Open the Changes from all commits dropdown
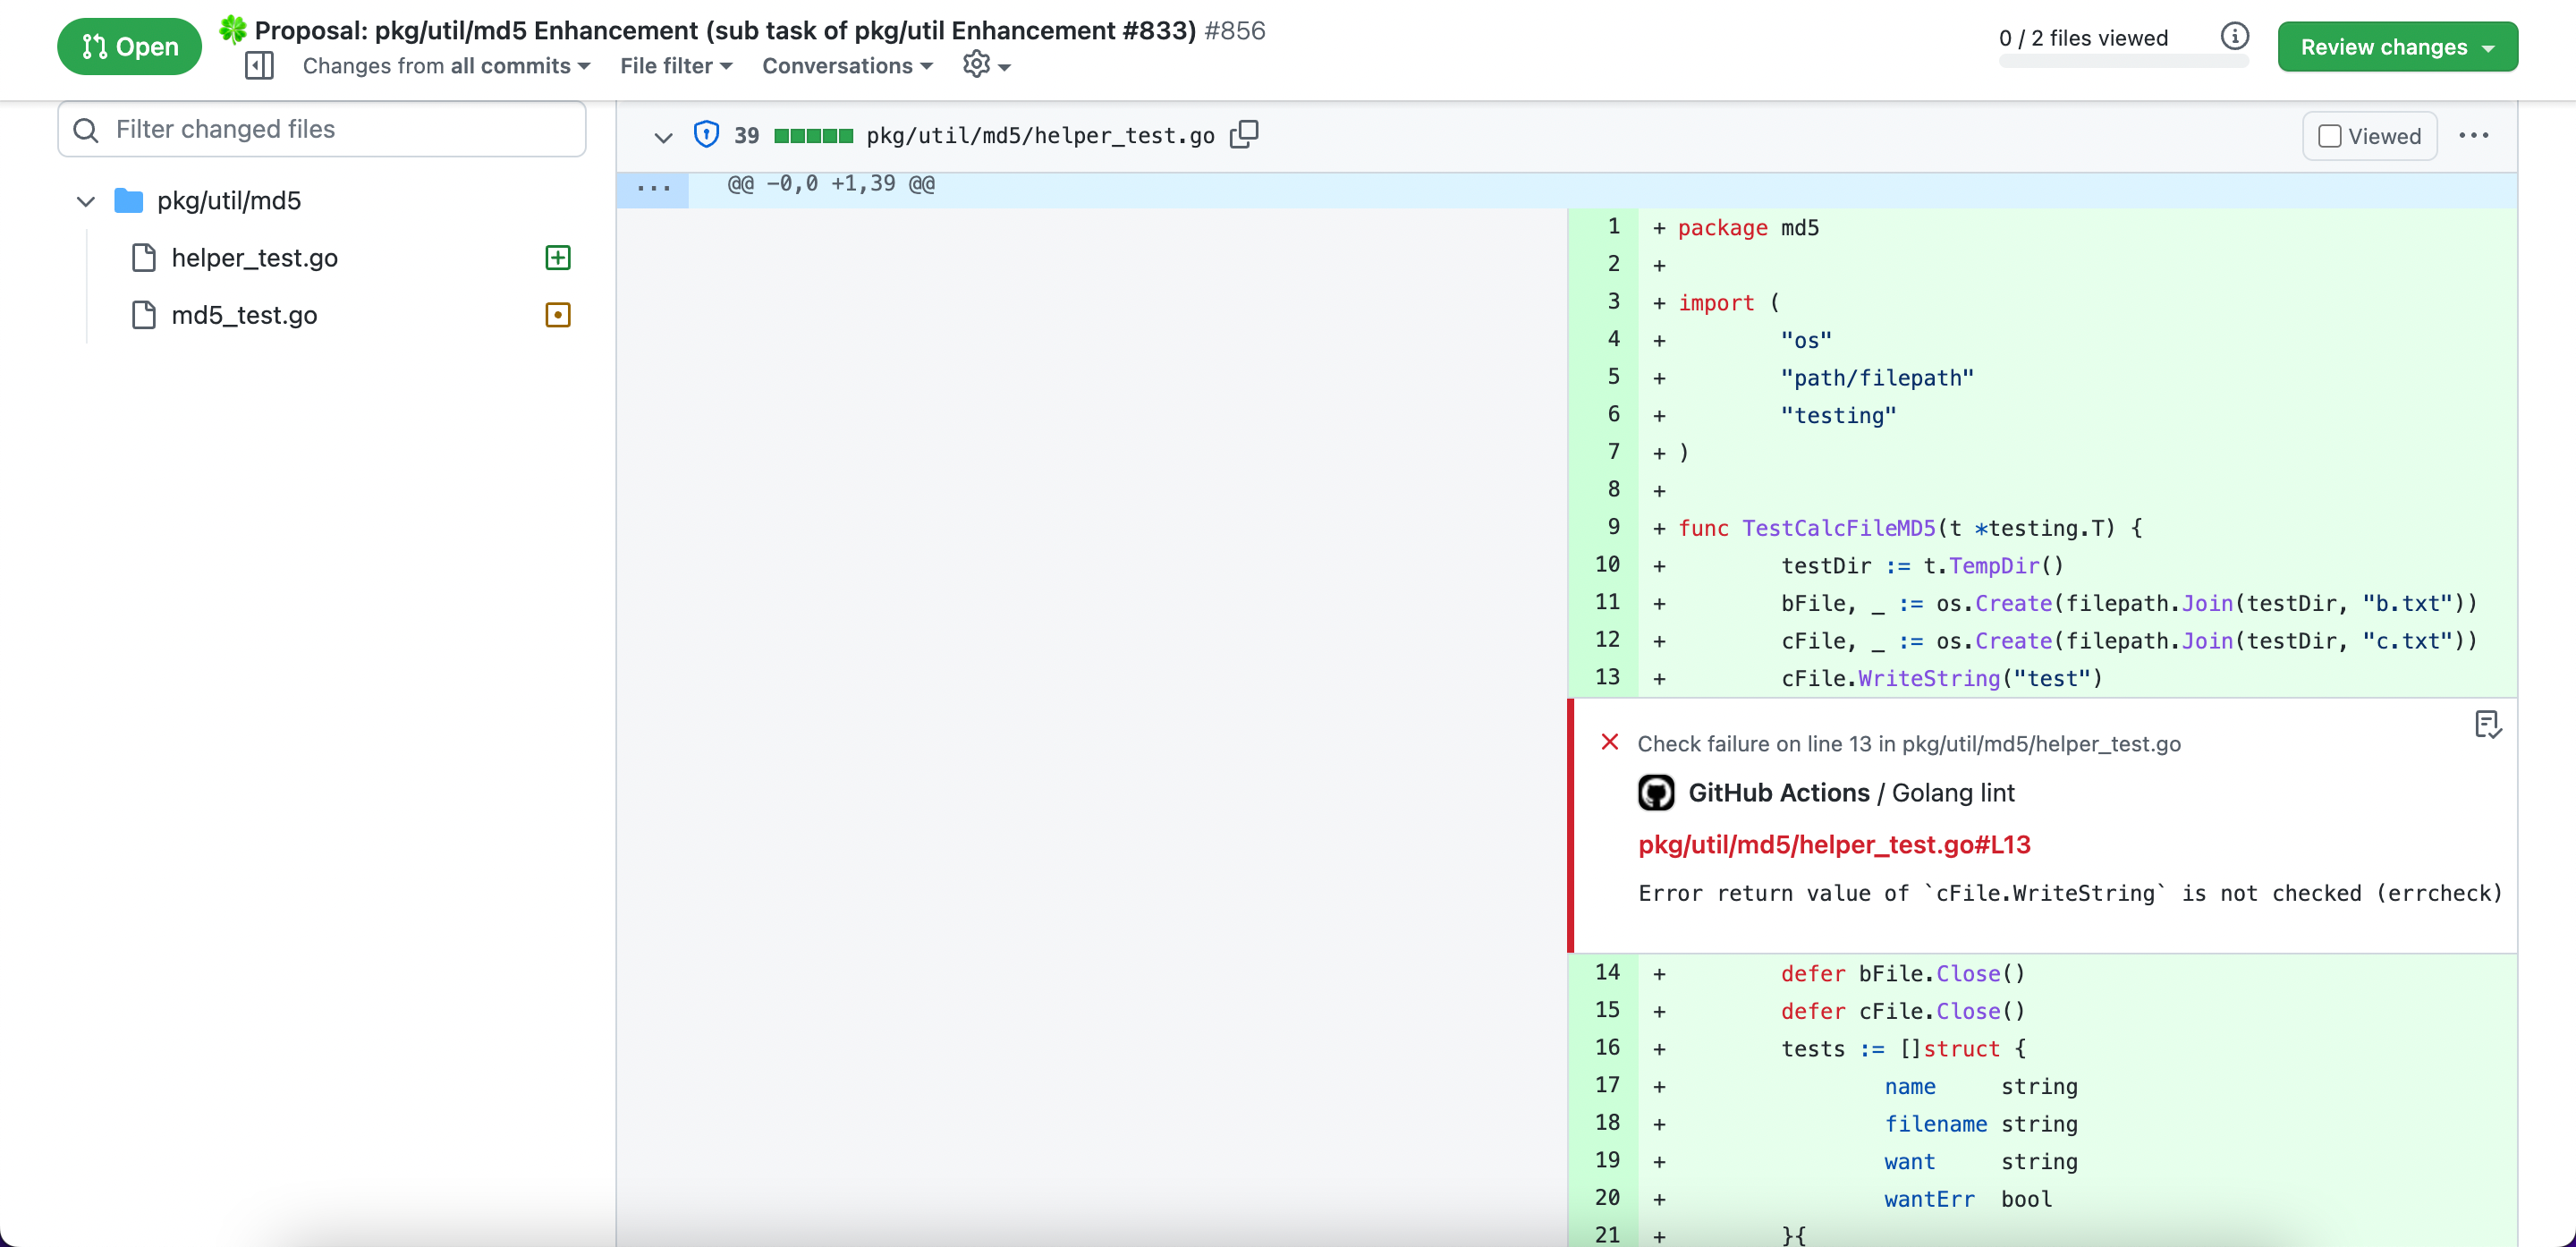 [x=447, y=66]
